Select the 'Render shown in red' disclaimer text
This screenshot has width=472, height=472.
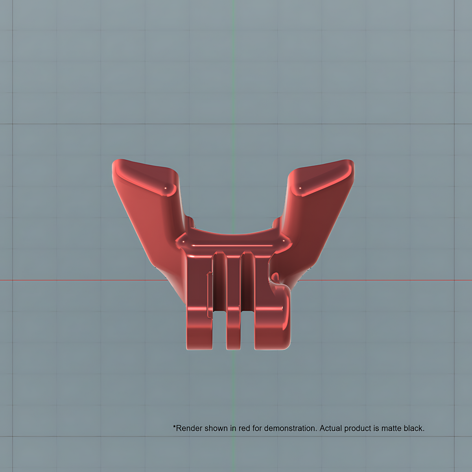point(299,428)
